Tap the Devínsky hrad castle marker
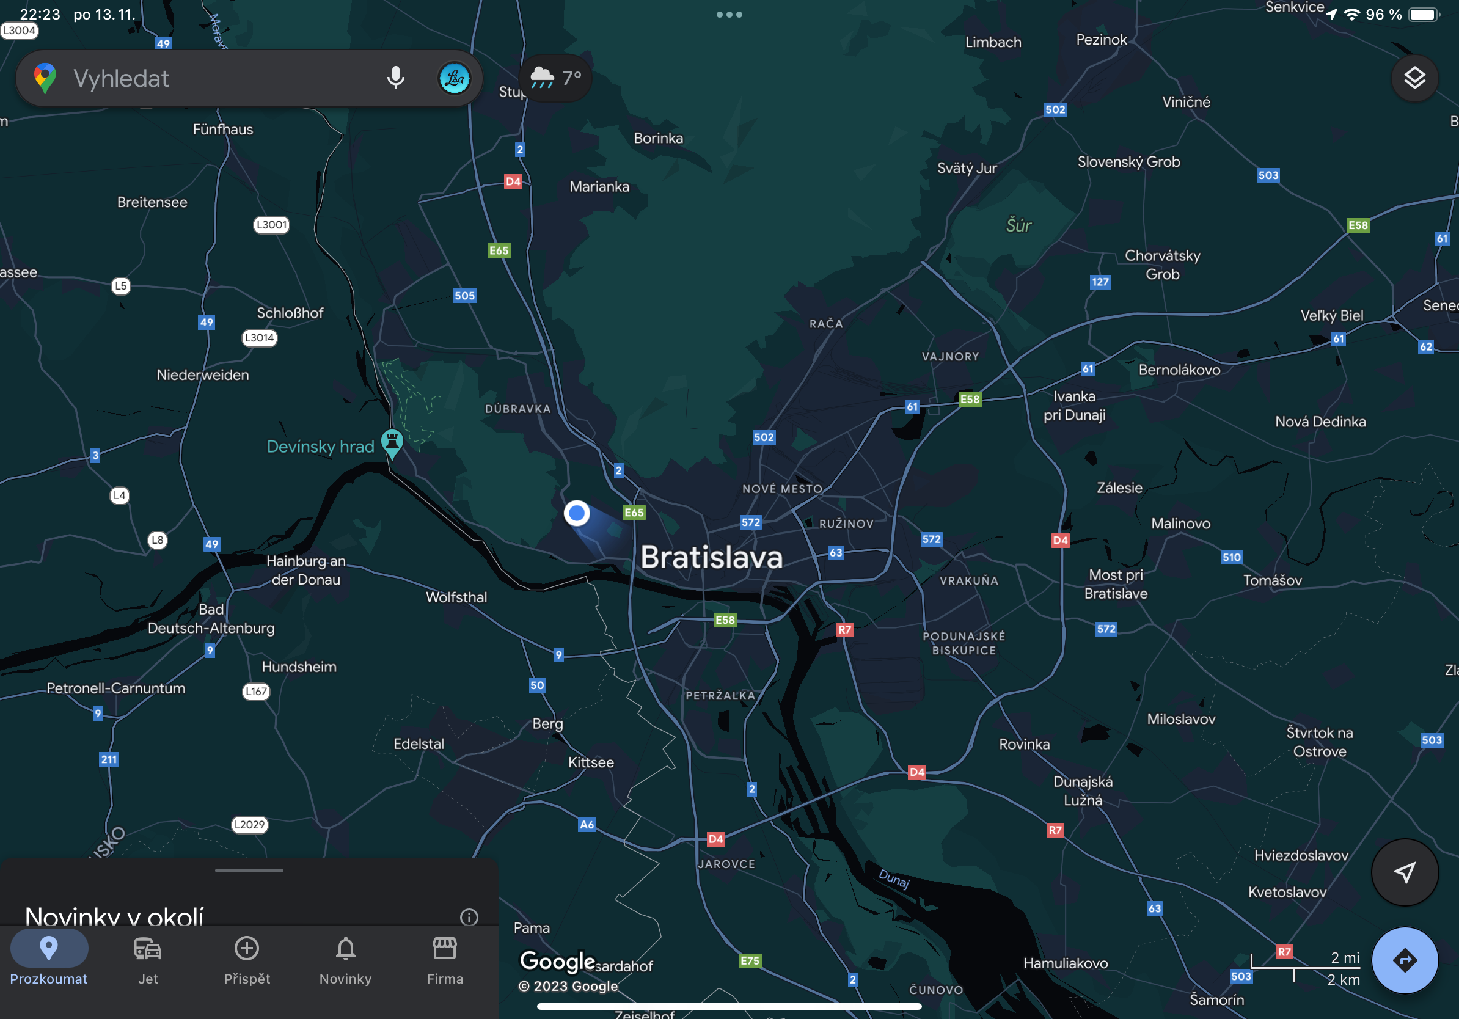 (x=392, y=442)
